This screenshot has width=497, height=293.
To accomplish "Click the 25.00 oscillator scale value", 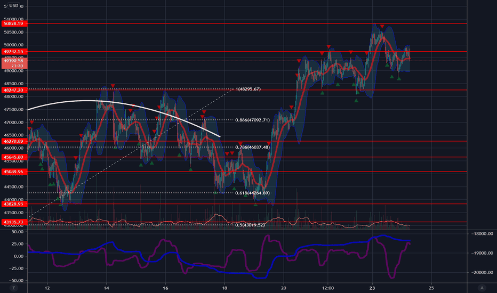I will [x=17, y=244].
